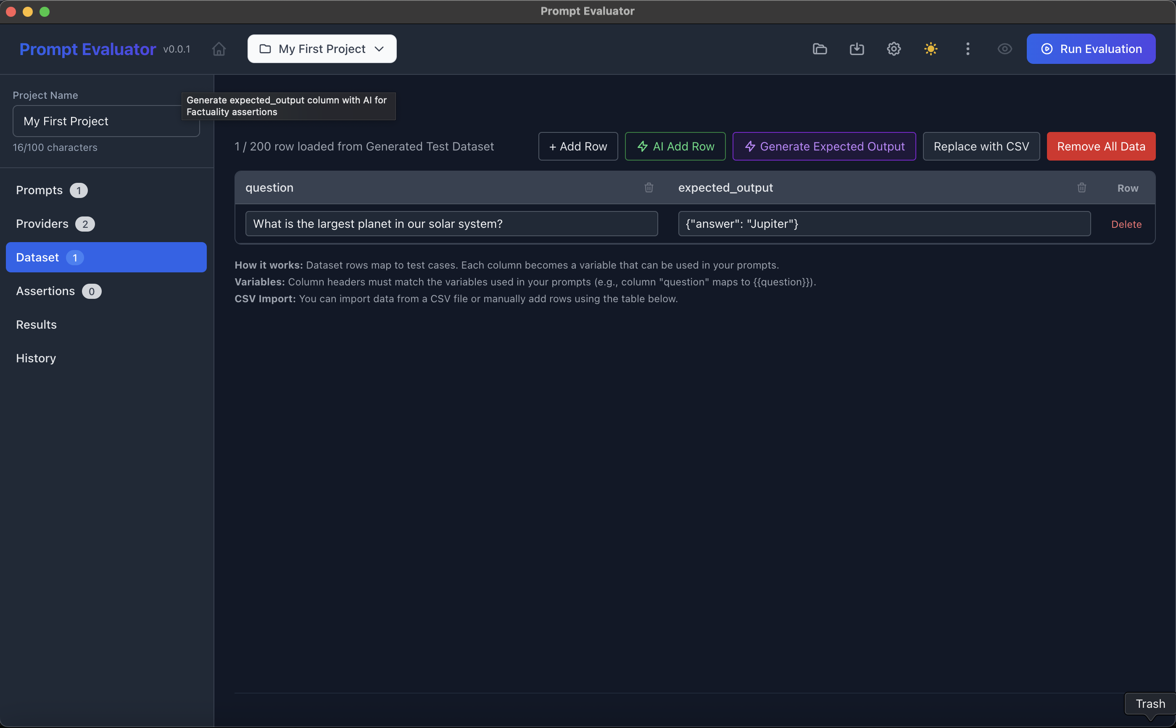
Task: Toggle the eye preview icon
Action: coord(1005,49)
